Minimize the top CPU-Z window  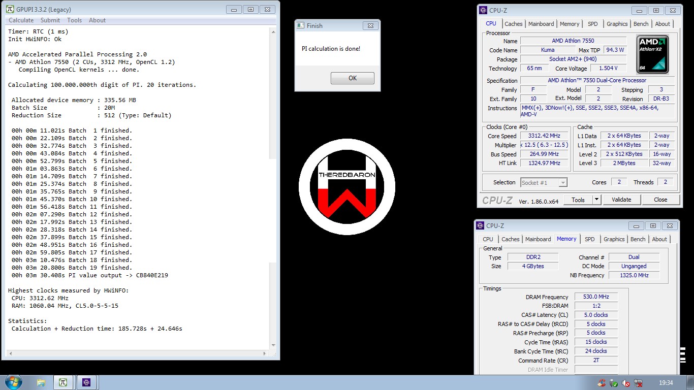pyautogui.click(x=639, y=10)
